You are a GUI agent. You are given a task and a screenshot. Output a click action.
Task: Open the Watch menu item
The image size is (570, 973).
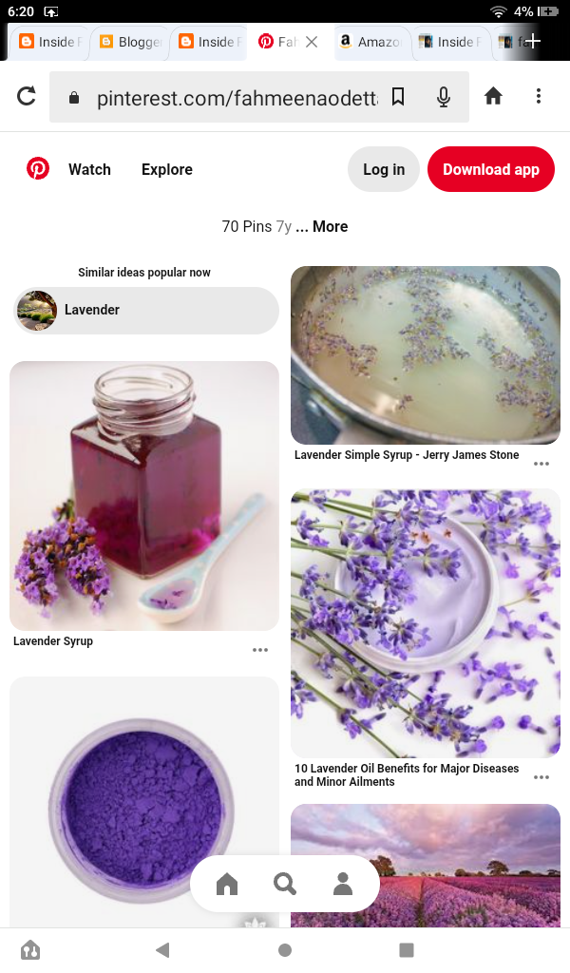coord(89,169)
